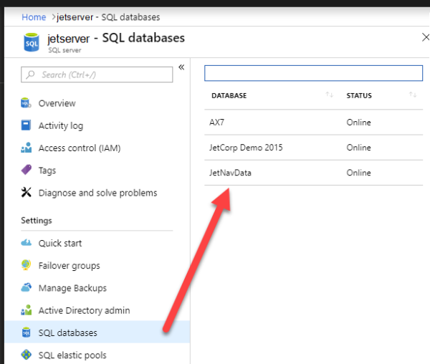Click the jetserver SQL server icon in header
The height and width of the screenshot is (364, 430).
pos(32,42)
